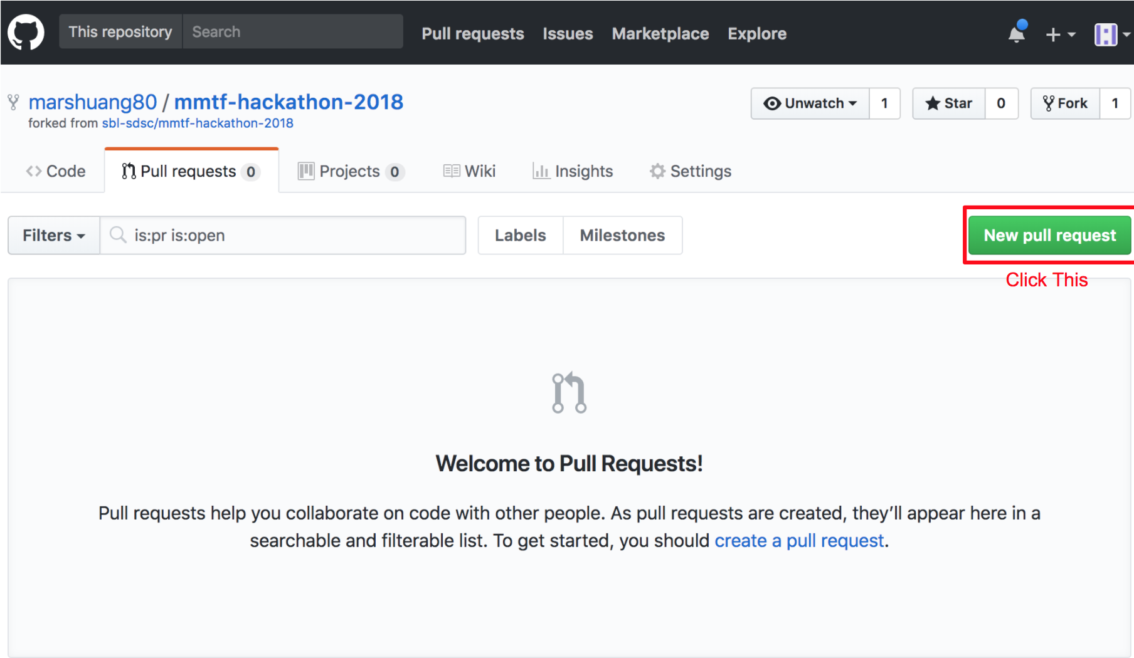
Task: Select the This repository search scope
Action: (120, 31)
